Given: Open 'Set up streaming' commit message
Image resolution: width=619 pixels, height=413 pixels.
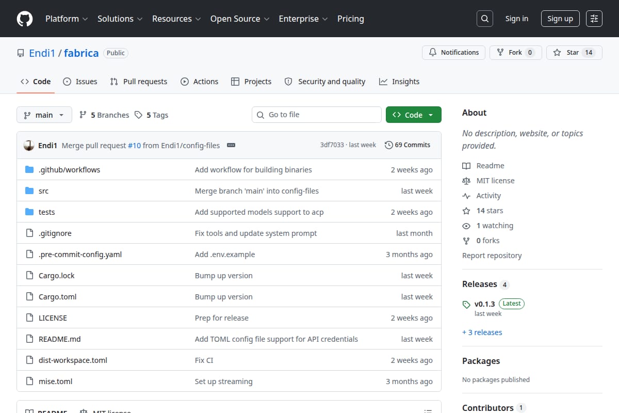Looking at the screenshot, I should pos(223,382).
